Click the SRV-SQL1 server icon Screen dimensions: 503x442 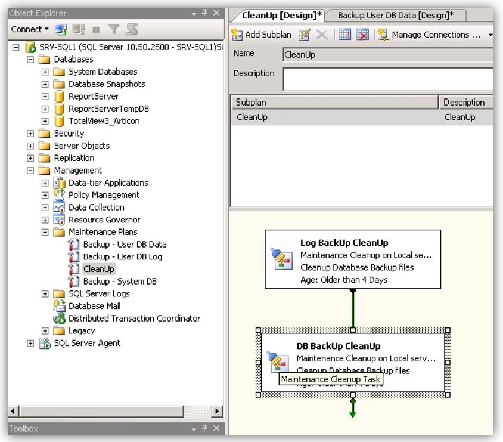[30, 47]
